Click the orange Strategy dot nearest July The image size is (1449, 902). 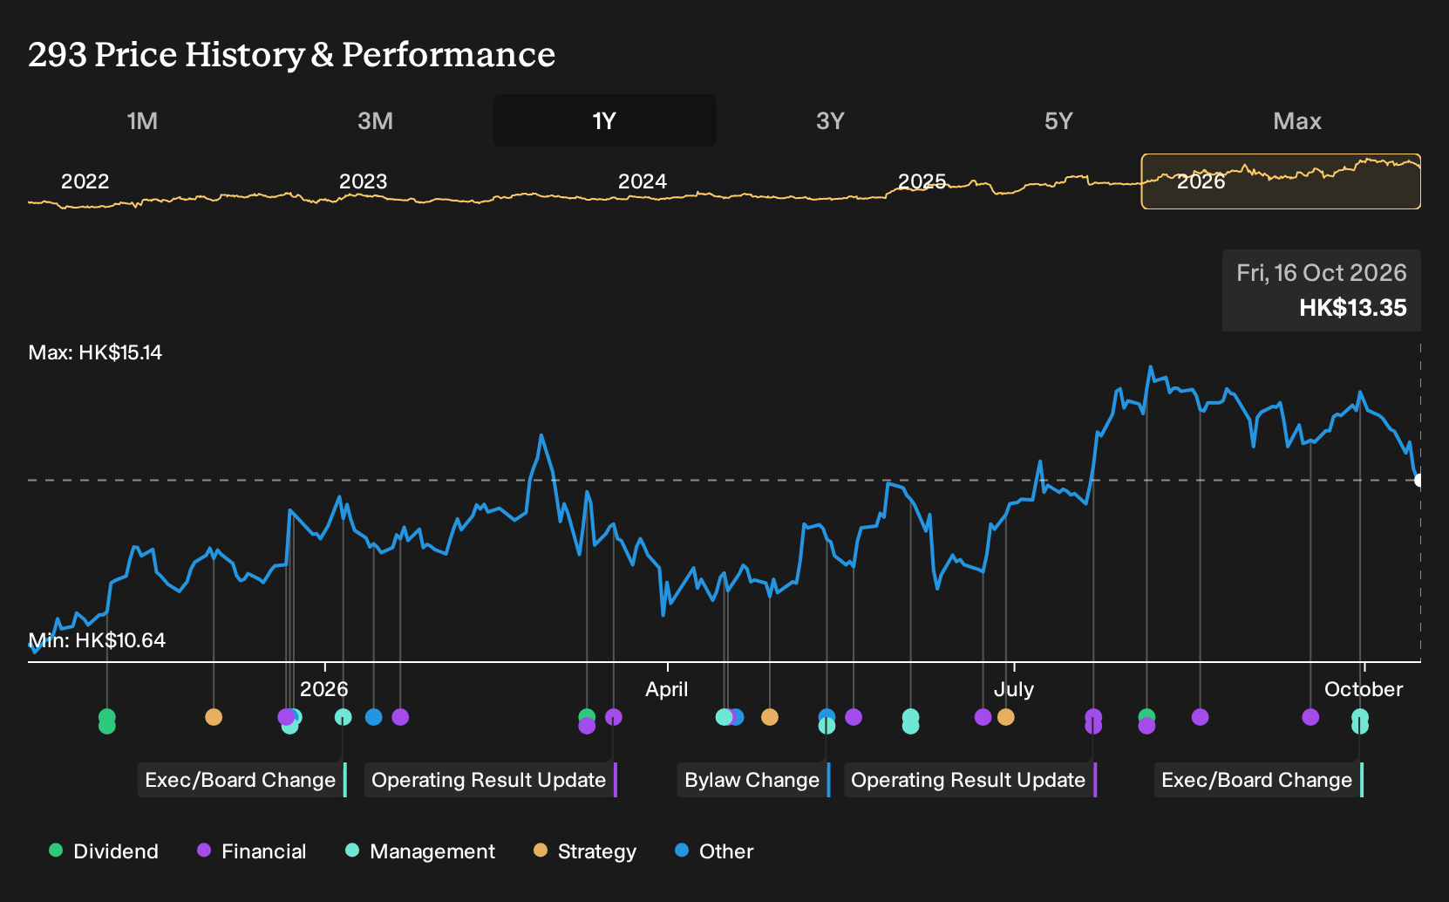tap(1006, 717)
